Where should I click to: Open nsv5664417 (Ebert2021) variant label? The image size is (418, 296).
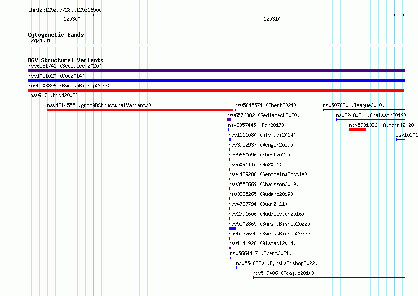(x=261, y=253)
